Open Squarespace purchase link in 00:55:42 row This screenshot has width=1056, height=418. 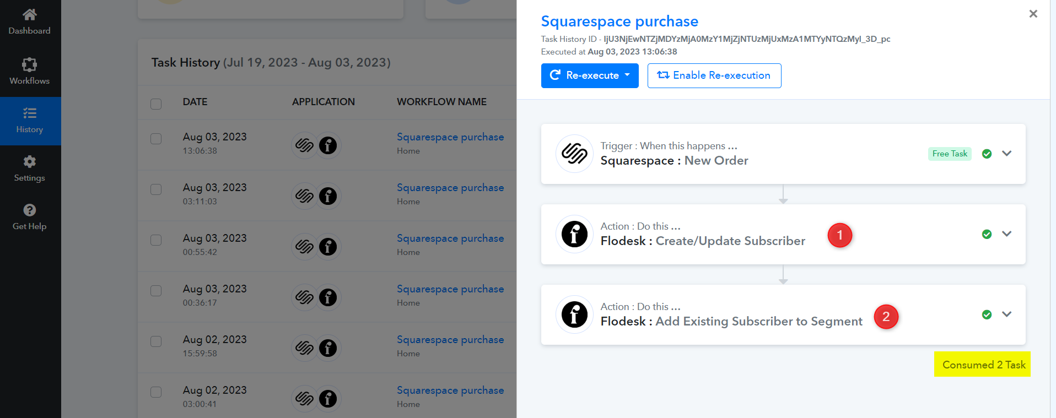(x=450, y=238)
